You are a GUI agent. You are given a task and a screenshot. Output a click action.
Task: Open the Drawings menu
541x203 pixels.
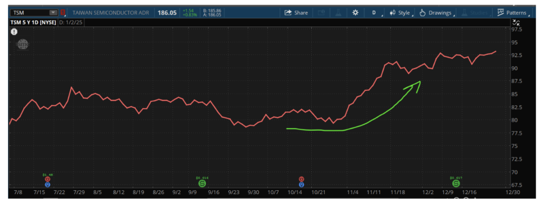click(x=437, y=13)
